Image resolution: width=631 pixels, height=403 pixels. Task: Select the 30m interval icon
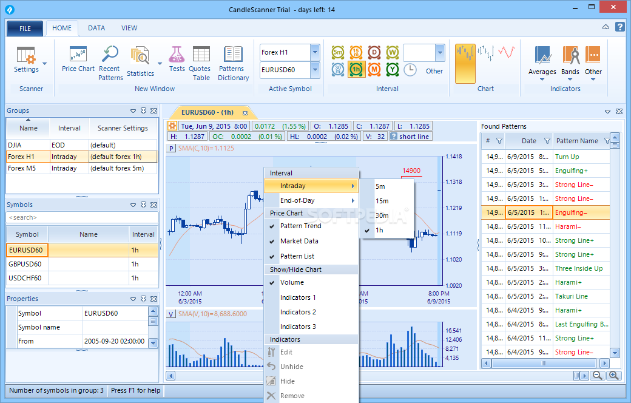(x=338, y=70)
